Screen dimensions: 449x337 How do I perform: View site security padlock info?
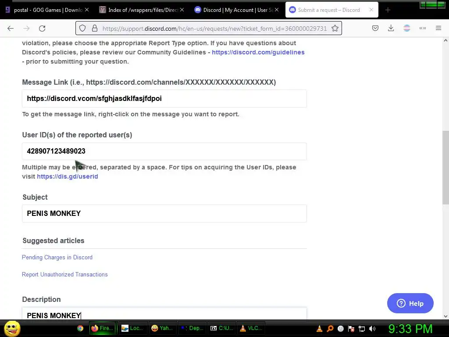95,28
